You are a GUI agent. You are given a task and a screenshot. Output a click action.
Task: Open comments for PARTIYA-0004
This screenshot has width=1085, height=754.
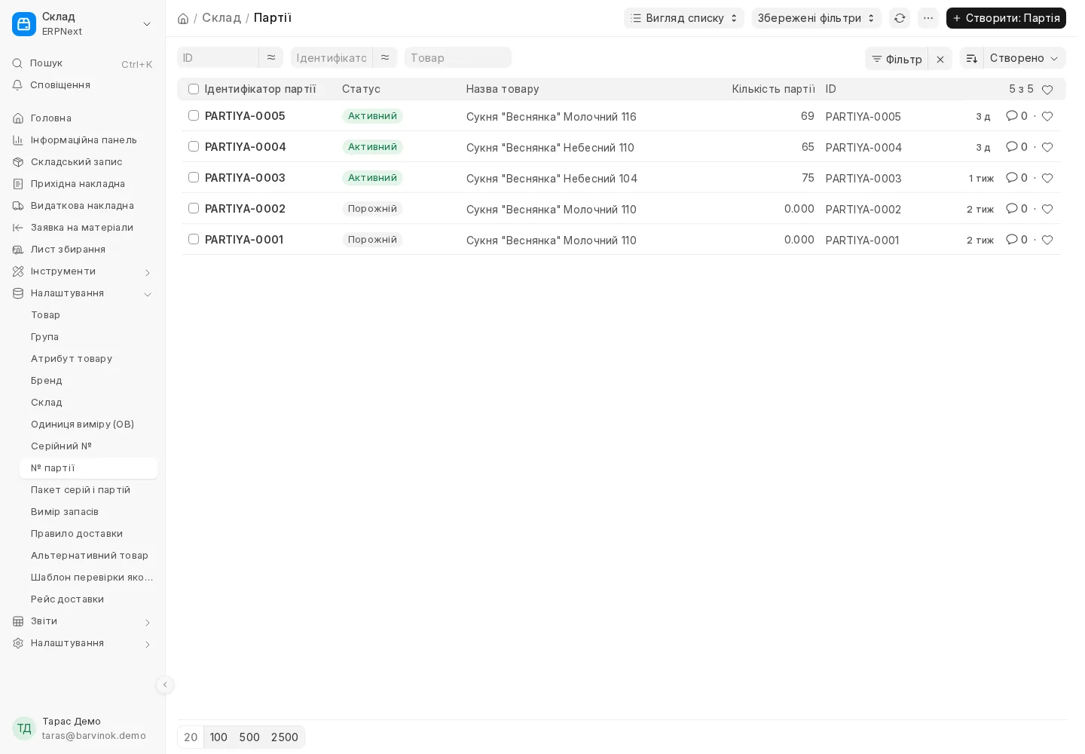1016,147
